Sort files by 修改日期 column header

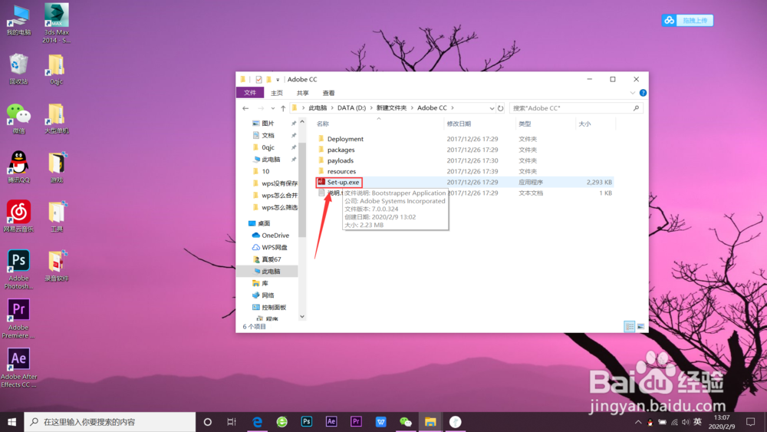point(459,124)
